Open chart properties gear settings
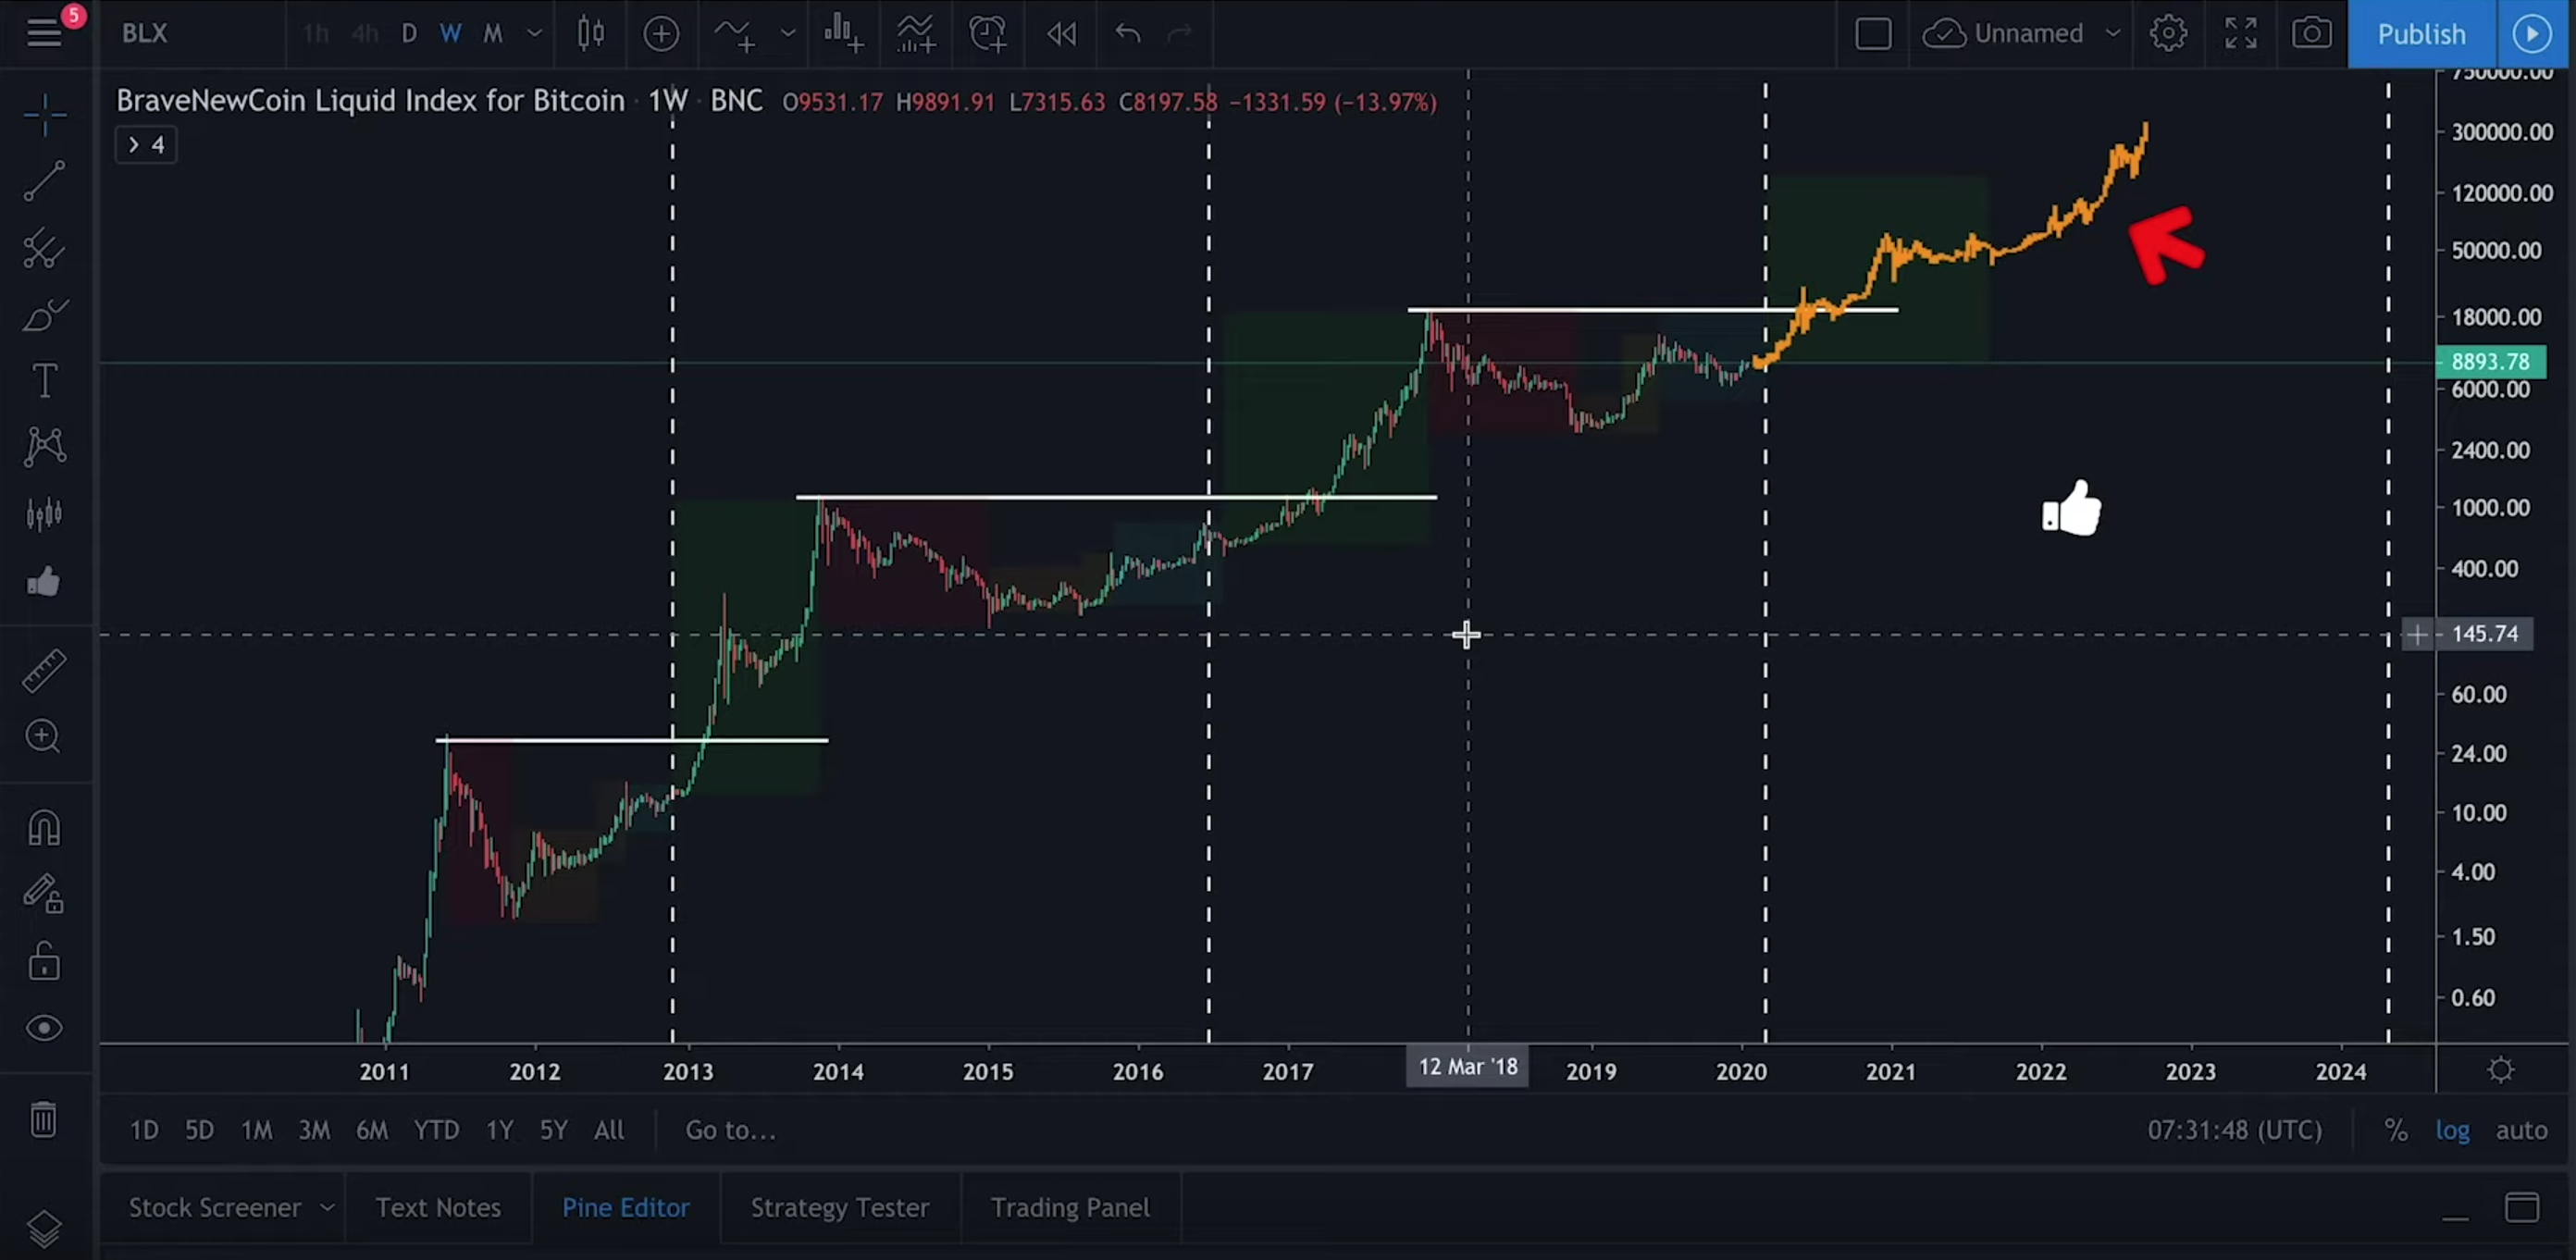This screenshot has width=2576, height=1260. pyautogui.click(x=2168, y=34)
